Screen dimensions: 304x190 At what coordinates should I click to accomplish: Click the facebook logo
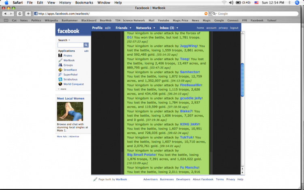click(x=68, y=31)
